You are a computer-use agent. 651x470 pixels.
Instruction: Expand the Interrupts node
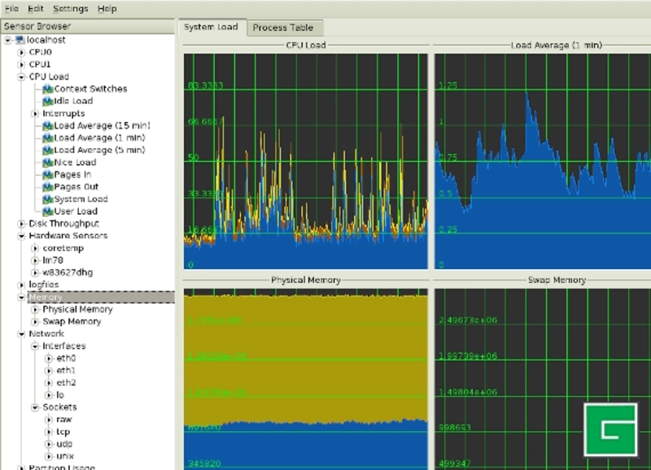pos(35,114)
